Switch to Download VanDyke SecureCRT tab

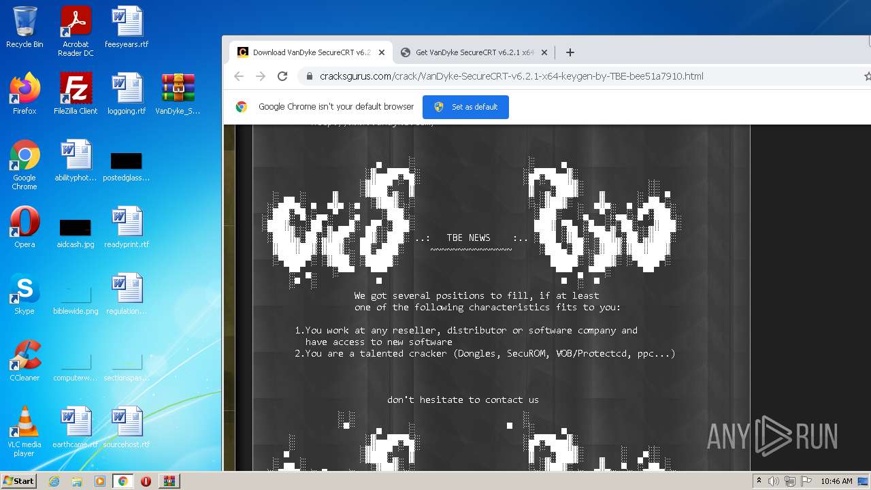(x=310, y=52)
